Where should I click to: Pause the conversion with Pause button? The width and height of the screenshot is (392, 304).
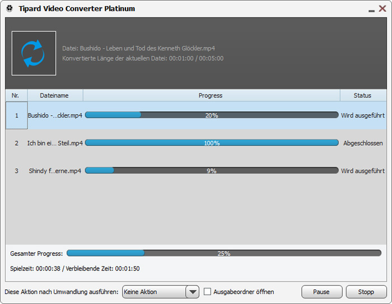(321, 292)
